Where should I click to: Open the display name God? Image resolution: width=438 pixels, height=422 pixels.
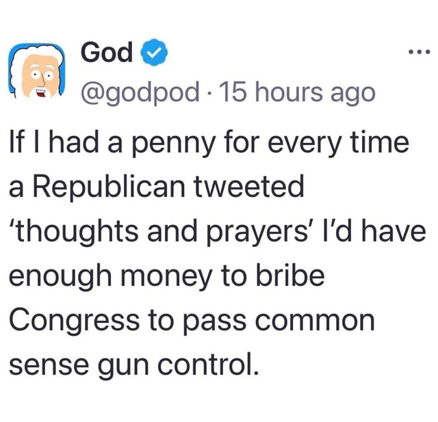(107, 52)
